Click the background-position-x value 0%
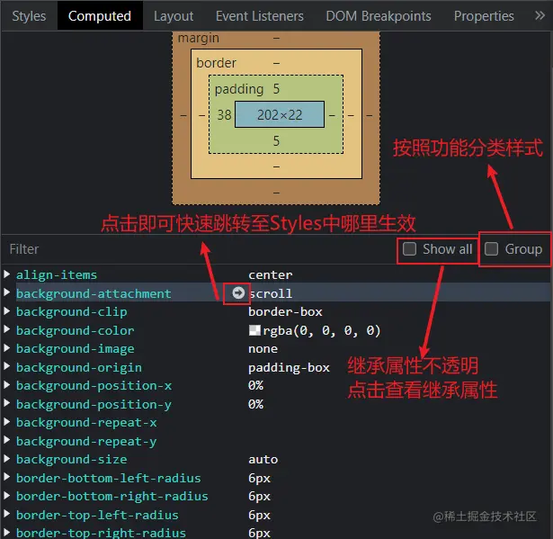Screen dimensions: 553x539 [x=255, y=385]
